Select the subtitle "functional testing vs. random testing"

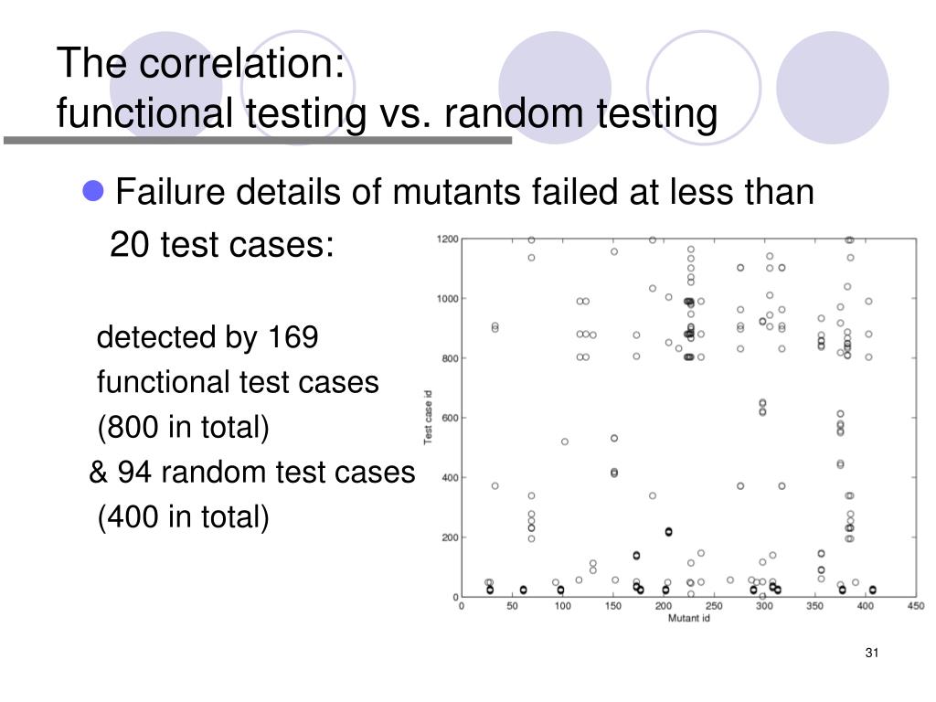tap(387, 114)
